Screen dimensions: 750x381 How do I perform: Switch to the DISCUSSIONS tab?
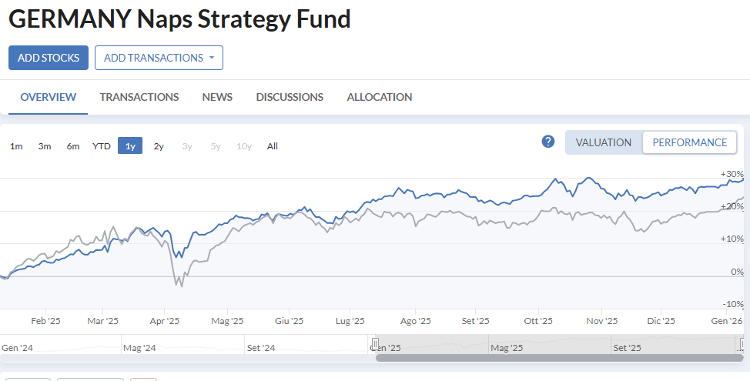(290, 97)
